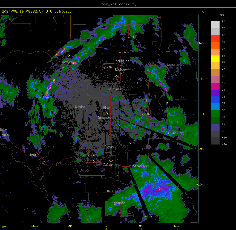Select the Banff town label
The width and height of the screenshot is (236, 230).
point(34,155)
